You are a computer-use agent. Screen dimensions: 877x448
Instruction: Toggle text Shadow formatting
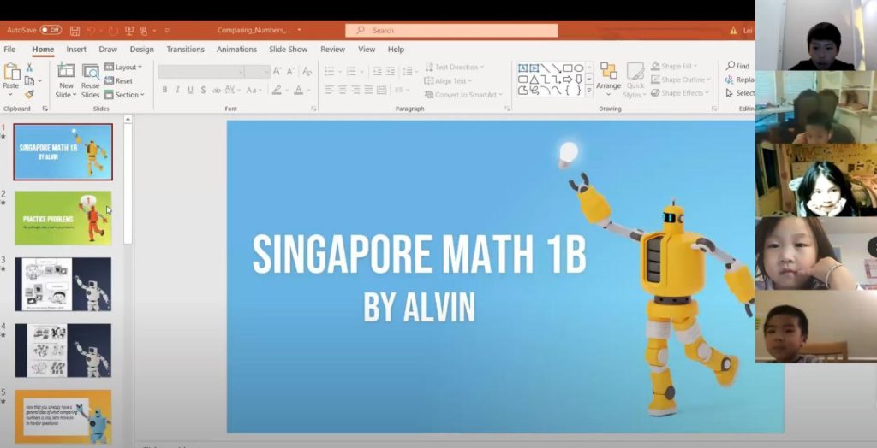pyautogui.click(x=203, y=90)
